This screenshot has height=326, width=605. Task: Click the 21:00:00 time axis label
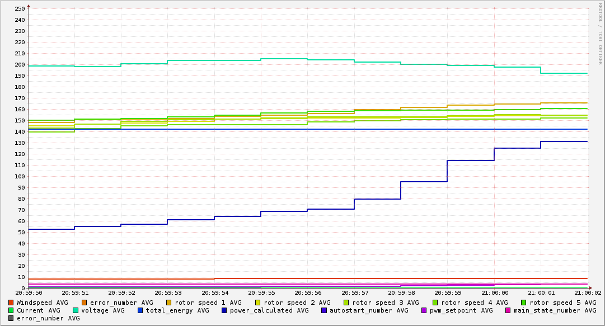pos(495,293)
